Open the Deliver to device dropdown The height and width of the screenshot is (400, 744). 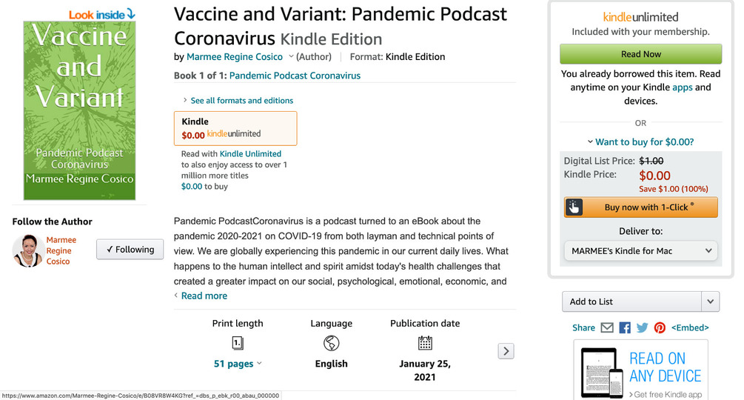(640, 251)
